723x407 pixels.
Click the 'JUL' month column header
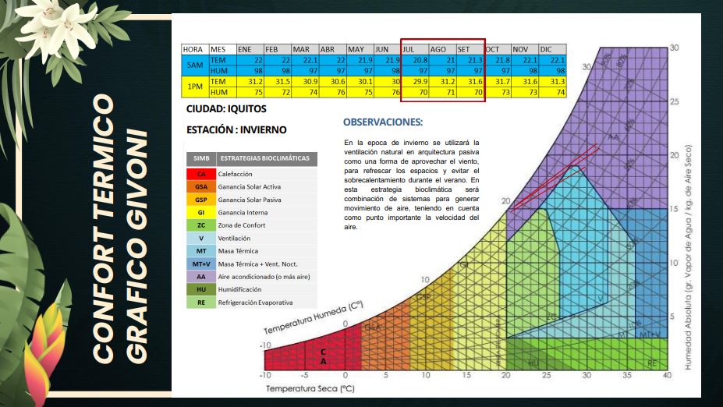coord(415,49)
